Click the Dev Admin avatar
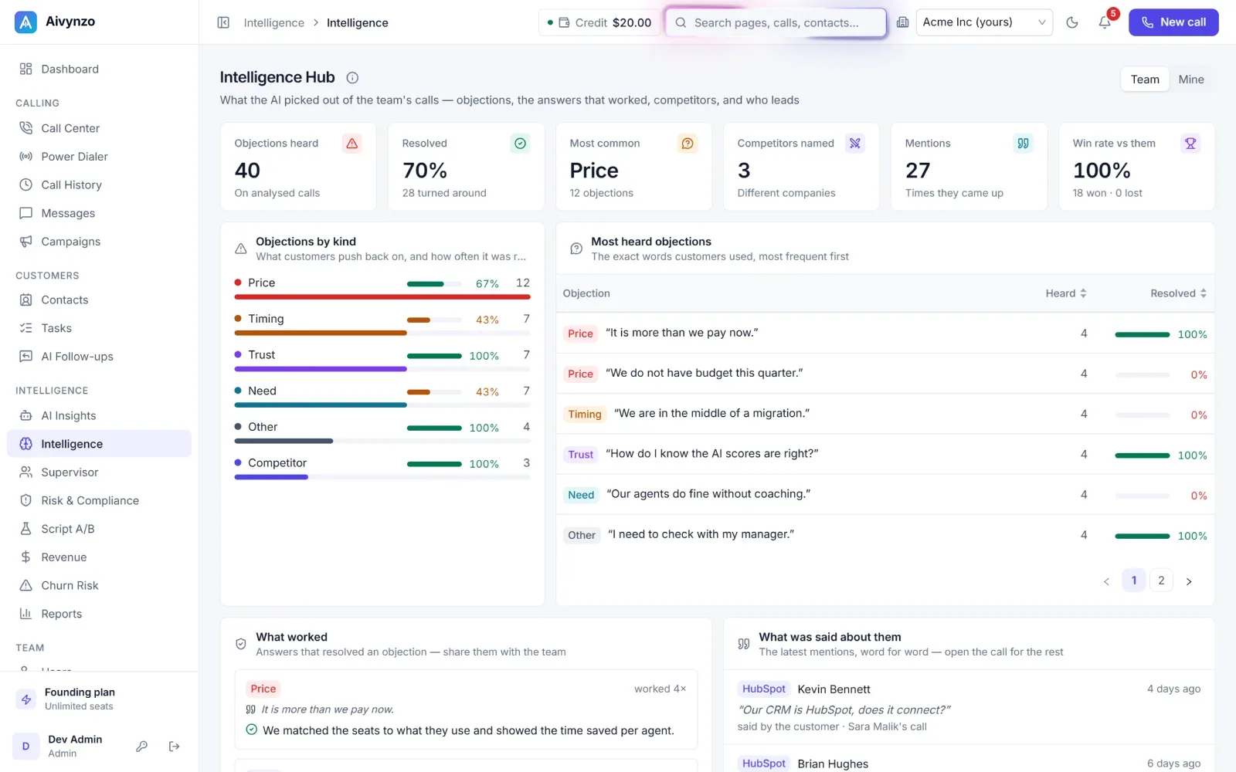 [x=25, y=746]
